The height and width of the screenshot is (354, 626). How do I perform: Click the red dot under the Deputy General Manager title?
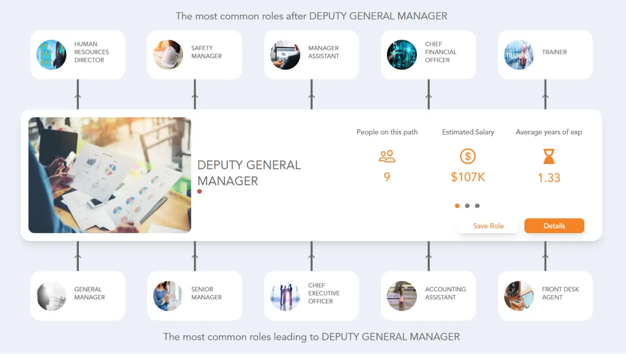coord(200,192)
